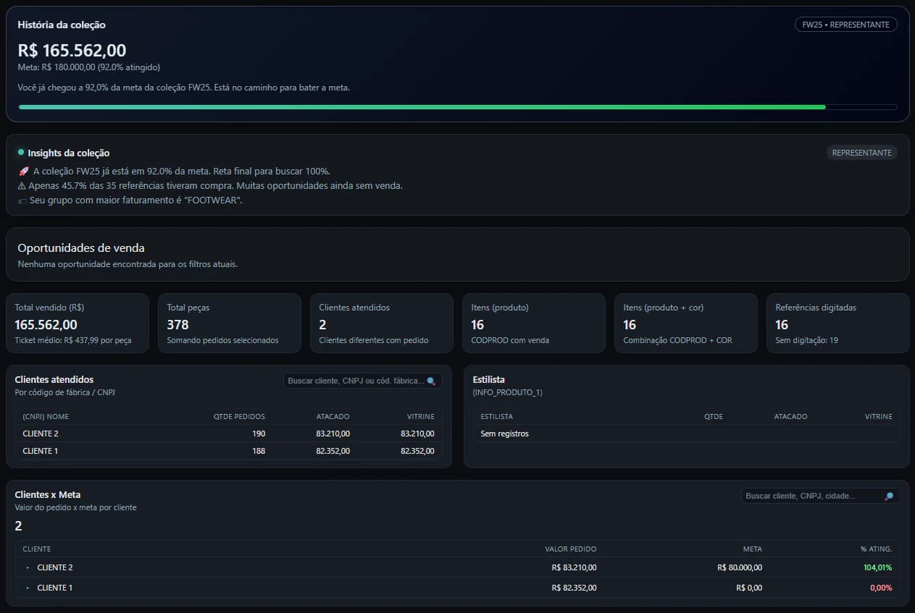
Task: Click the R$ 80.000,00 meta value
Action: [x=740, y=567]
